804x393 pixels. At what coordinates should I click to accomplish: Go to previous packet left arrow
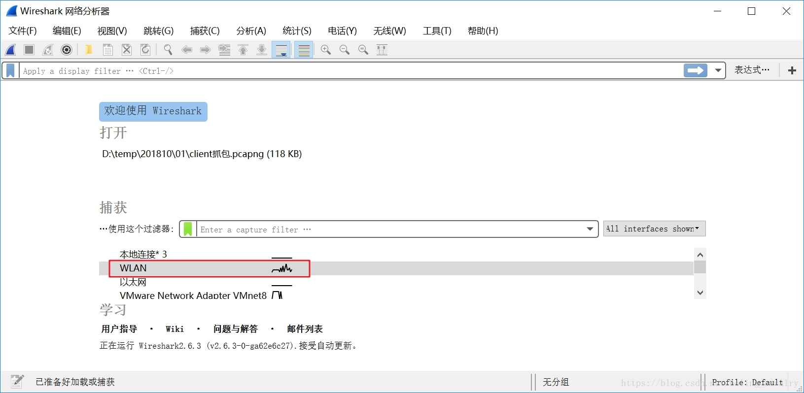[x=187, y=50]
